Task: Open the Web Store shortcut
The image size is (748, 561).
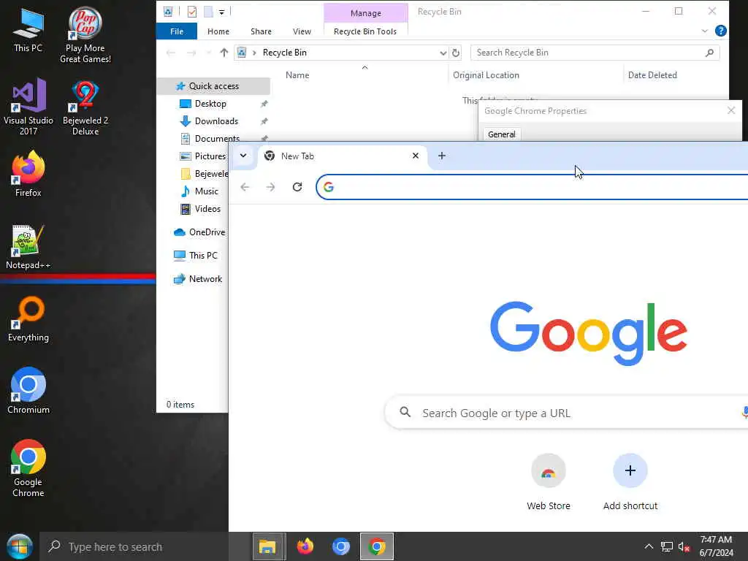Action: (548, 482)
